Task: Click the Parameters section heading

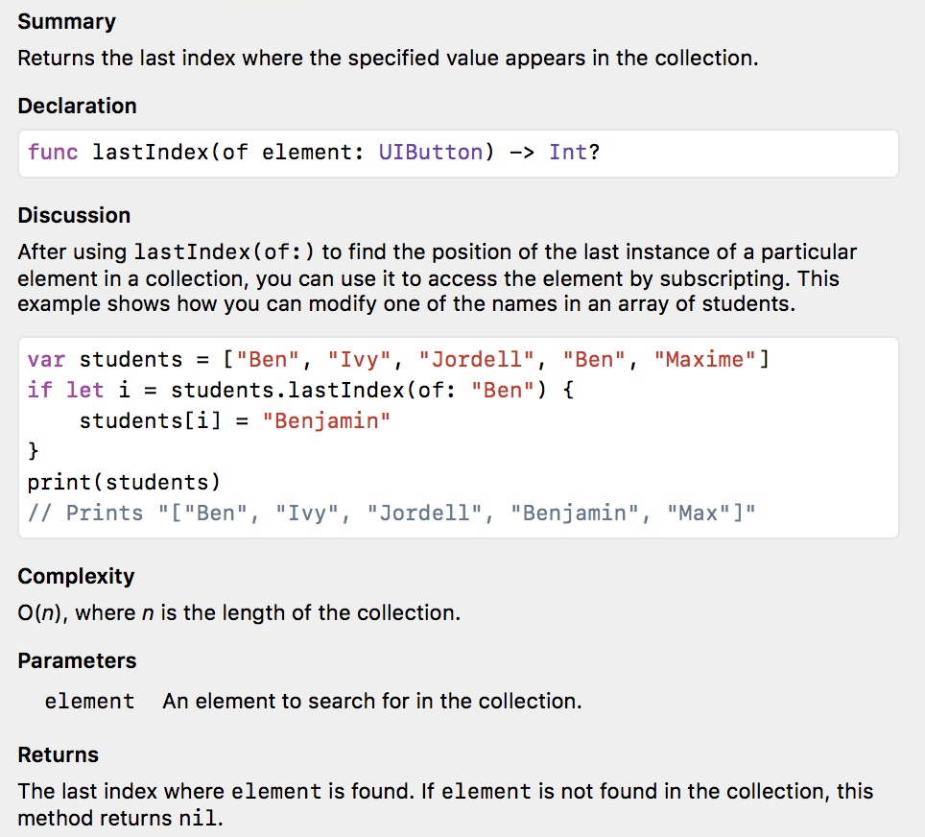Action: (x=78, y=660)
